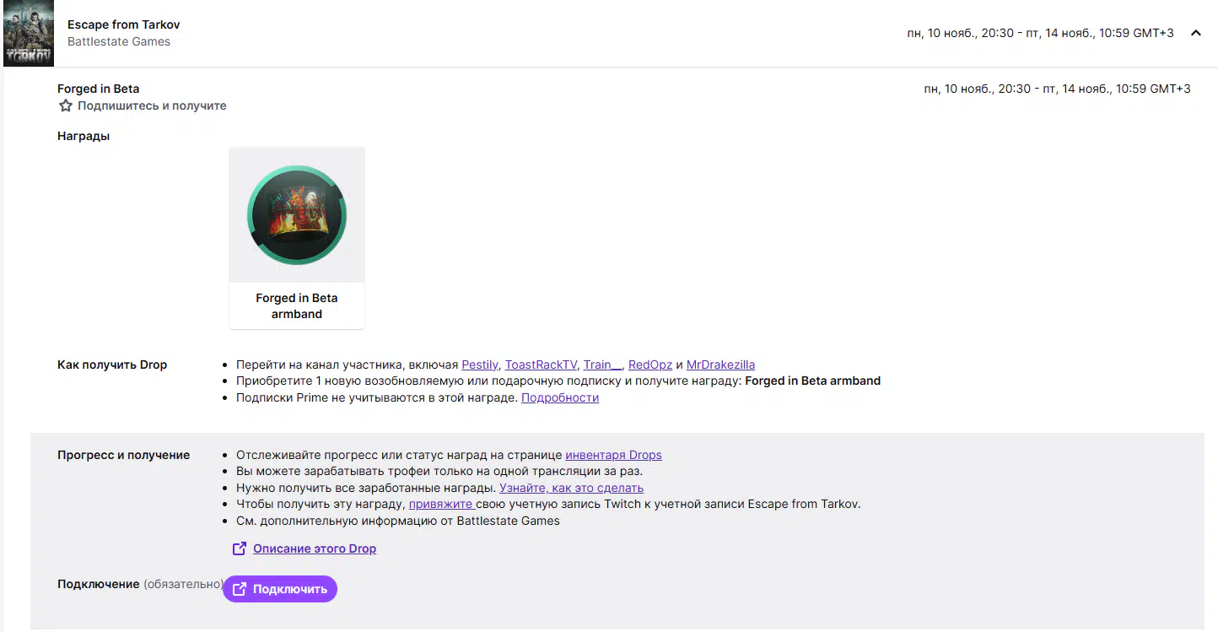Image resolution: width=1218 pixels, height=632 pixels.
Task: Navigate to the MrDrakezilla channel
Action: coord(720,365)
